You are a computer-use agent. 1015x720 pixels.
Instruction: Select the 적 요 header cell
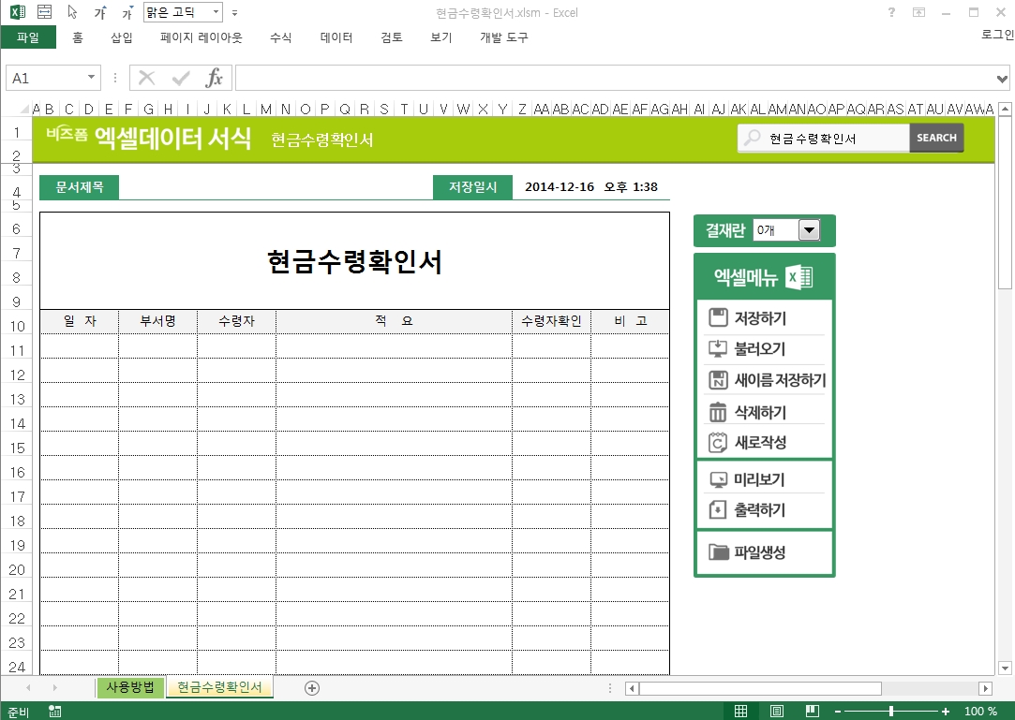(394, 321)
